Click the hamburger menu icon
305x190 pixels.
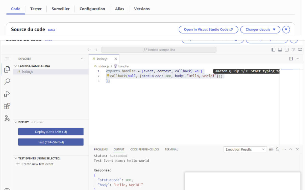[7, 59]
